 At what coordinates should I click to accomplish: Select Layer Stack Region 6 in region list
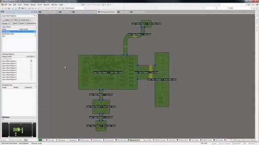(9, 72)
